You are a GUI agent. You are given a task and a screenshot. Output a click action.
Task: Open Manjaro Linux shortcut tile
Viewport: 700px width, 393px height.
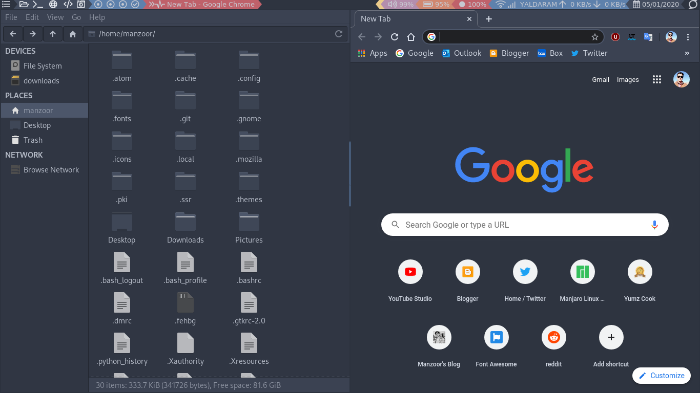coord(582,280)
